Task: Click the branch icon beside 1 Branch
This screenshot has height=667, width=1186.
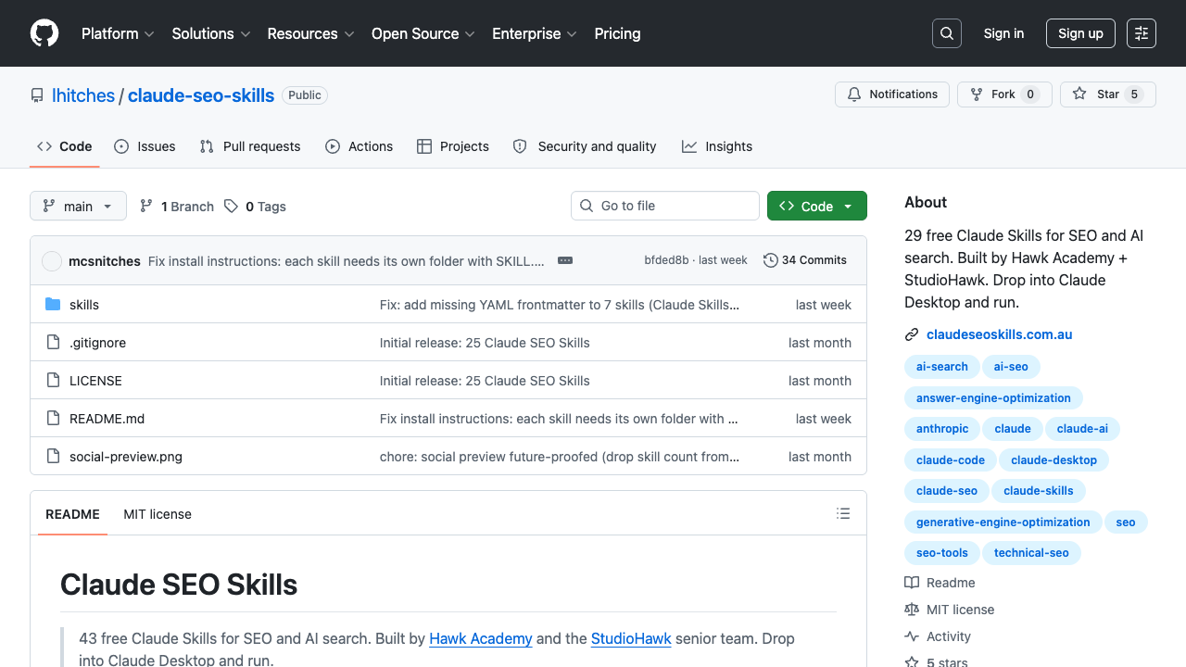Action: [x=146, y=206]
